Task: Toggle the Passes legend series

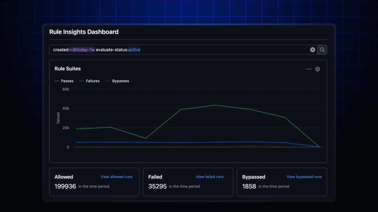Action: (x=64, y=81)
